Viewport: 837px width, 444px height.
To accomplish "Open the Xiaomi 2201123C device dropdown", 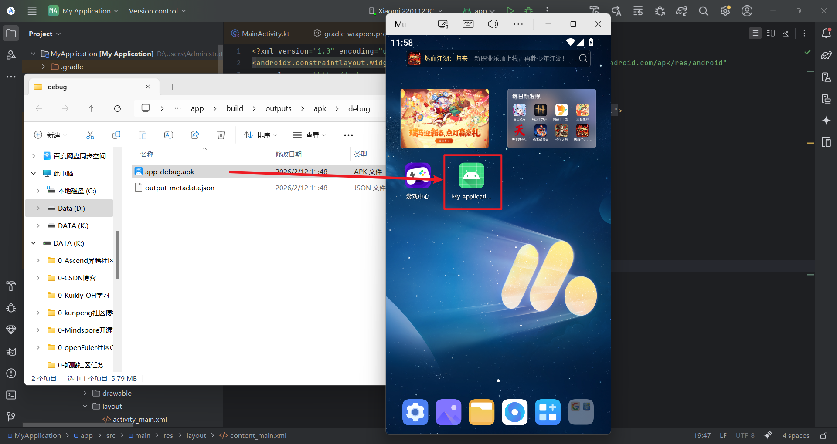I will 405,11.
